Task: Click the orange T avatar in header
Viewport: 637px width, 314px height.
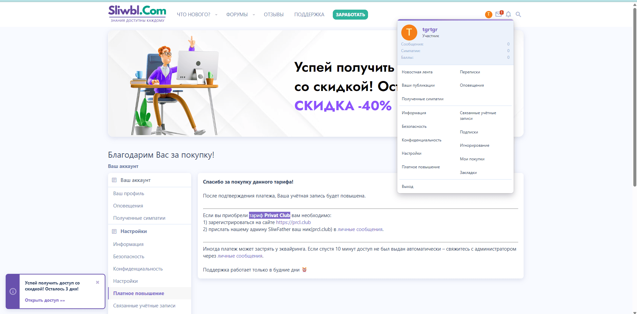Action: [x=488, y=14]
